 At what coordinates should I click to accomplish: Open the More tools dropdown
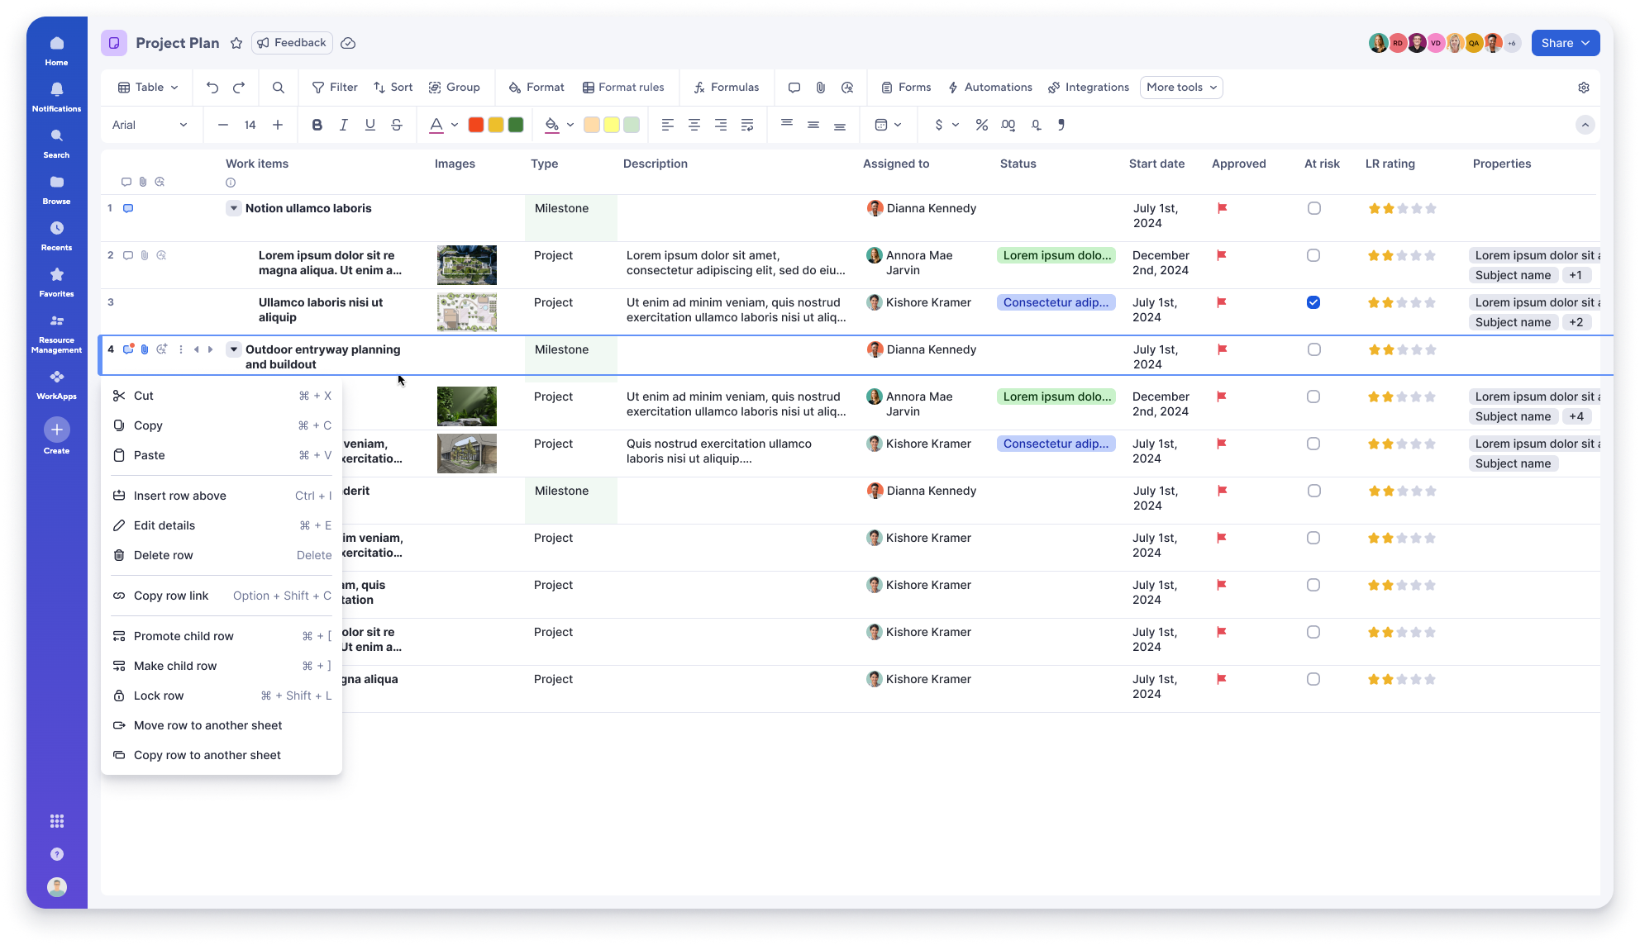click(x=1180, y=87)
